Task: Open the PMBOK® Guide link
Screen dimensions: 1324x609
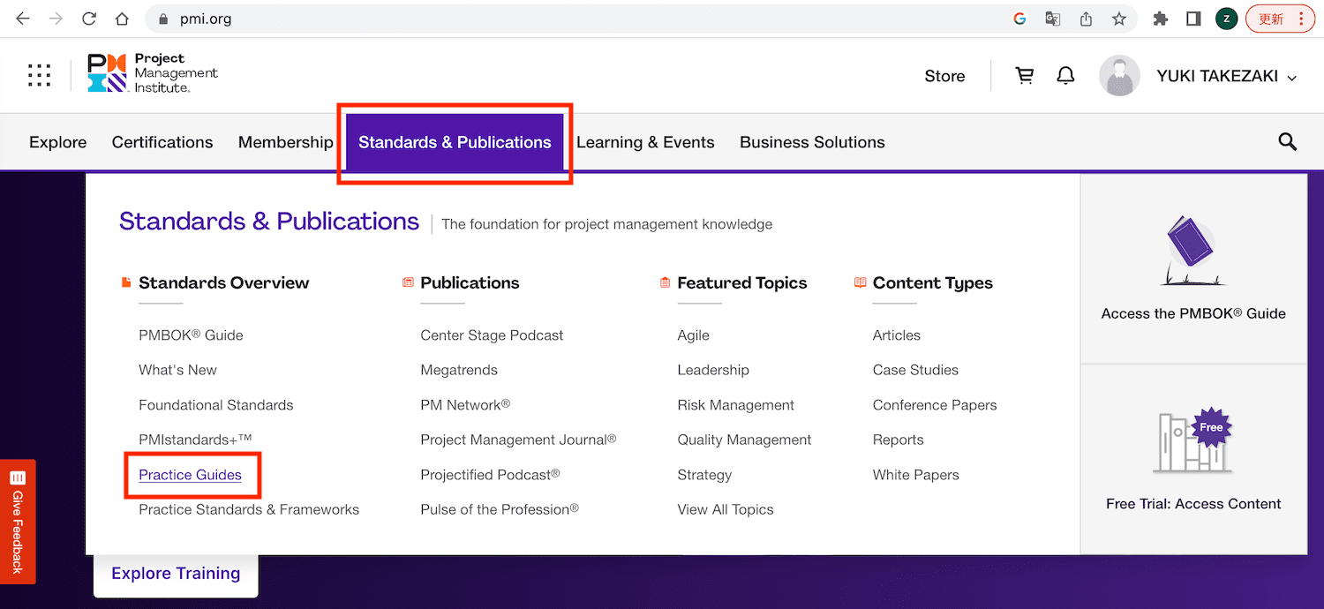Action: pyautogui.click(x=191, y=335)
